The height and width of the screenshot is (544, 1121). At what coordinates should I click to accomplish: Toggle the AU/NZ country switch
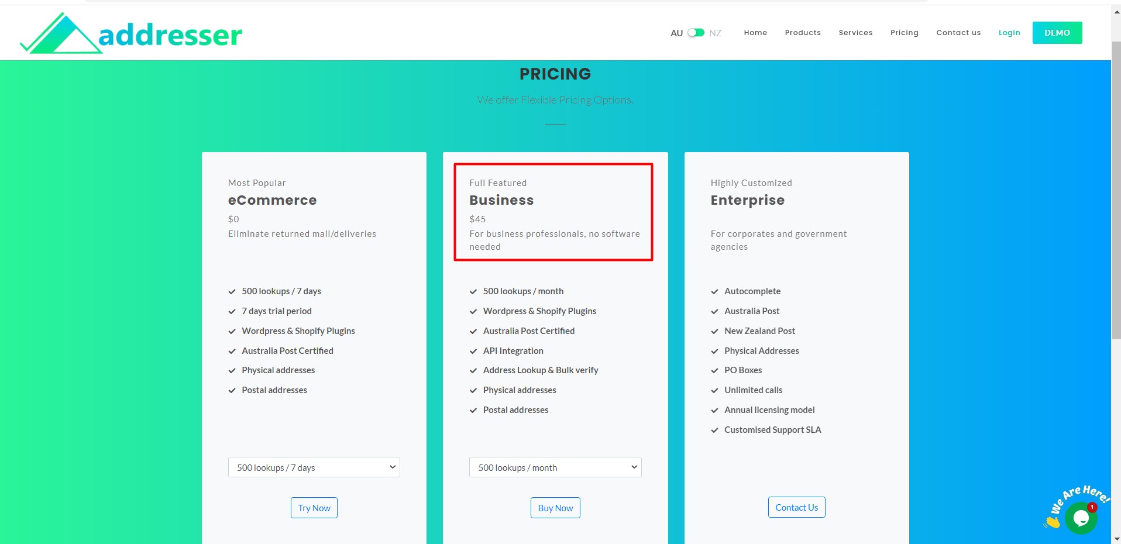click(696, 33)
